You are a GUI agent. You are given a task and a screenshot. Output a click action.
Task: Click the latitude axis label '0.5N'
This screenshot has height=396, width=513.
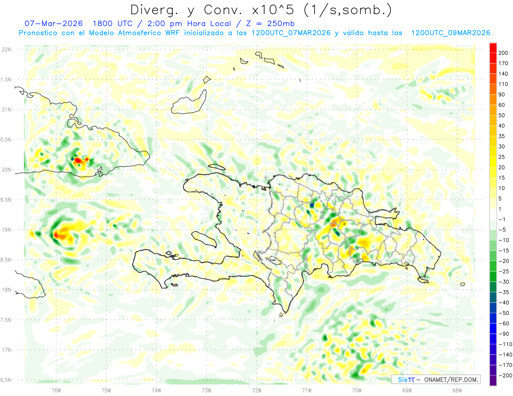6,140
